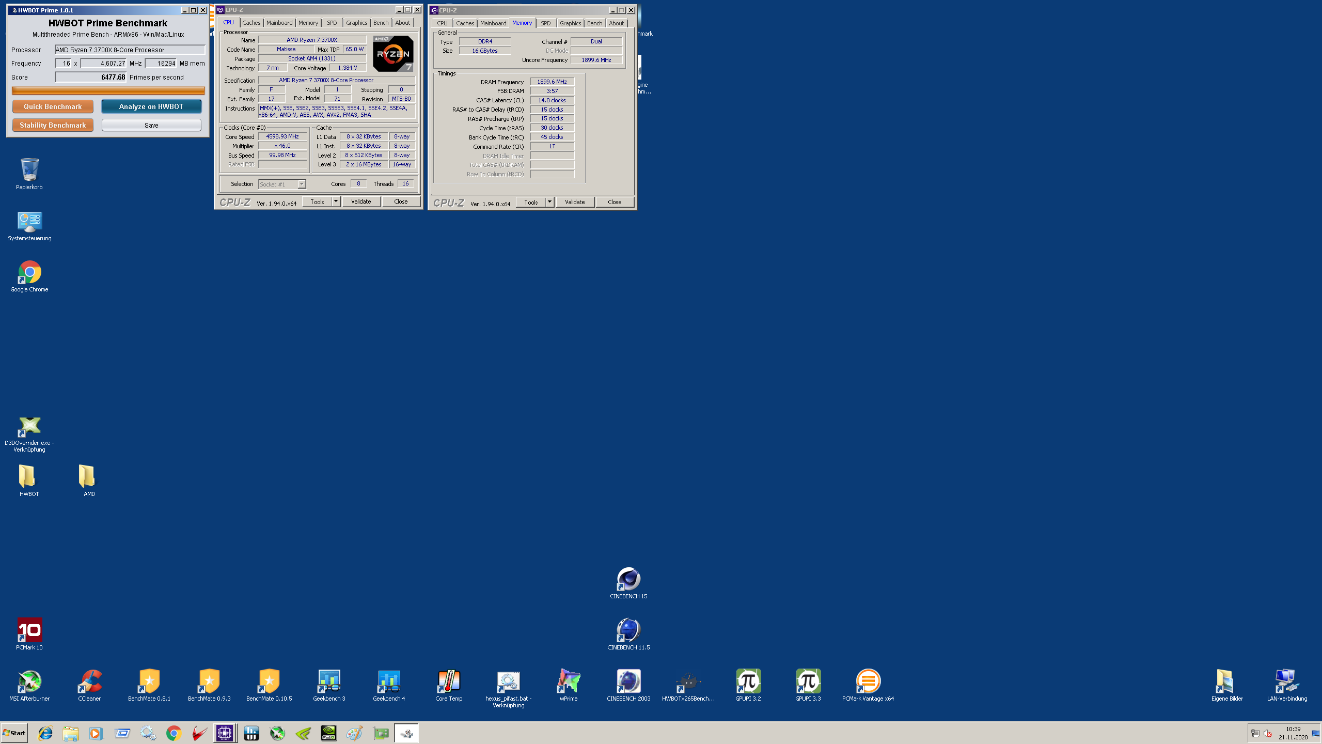Open Windows Explorer from the taskbar
This screenshot has height=744, width=1322.
(x=71, y=733)
